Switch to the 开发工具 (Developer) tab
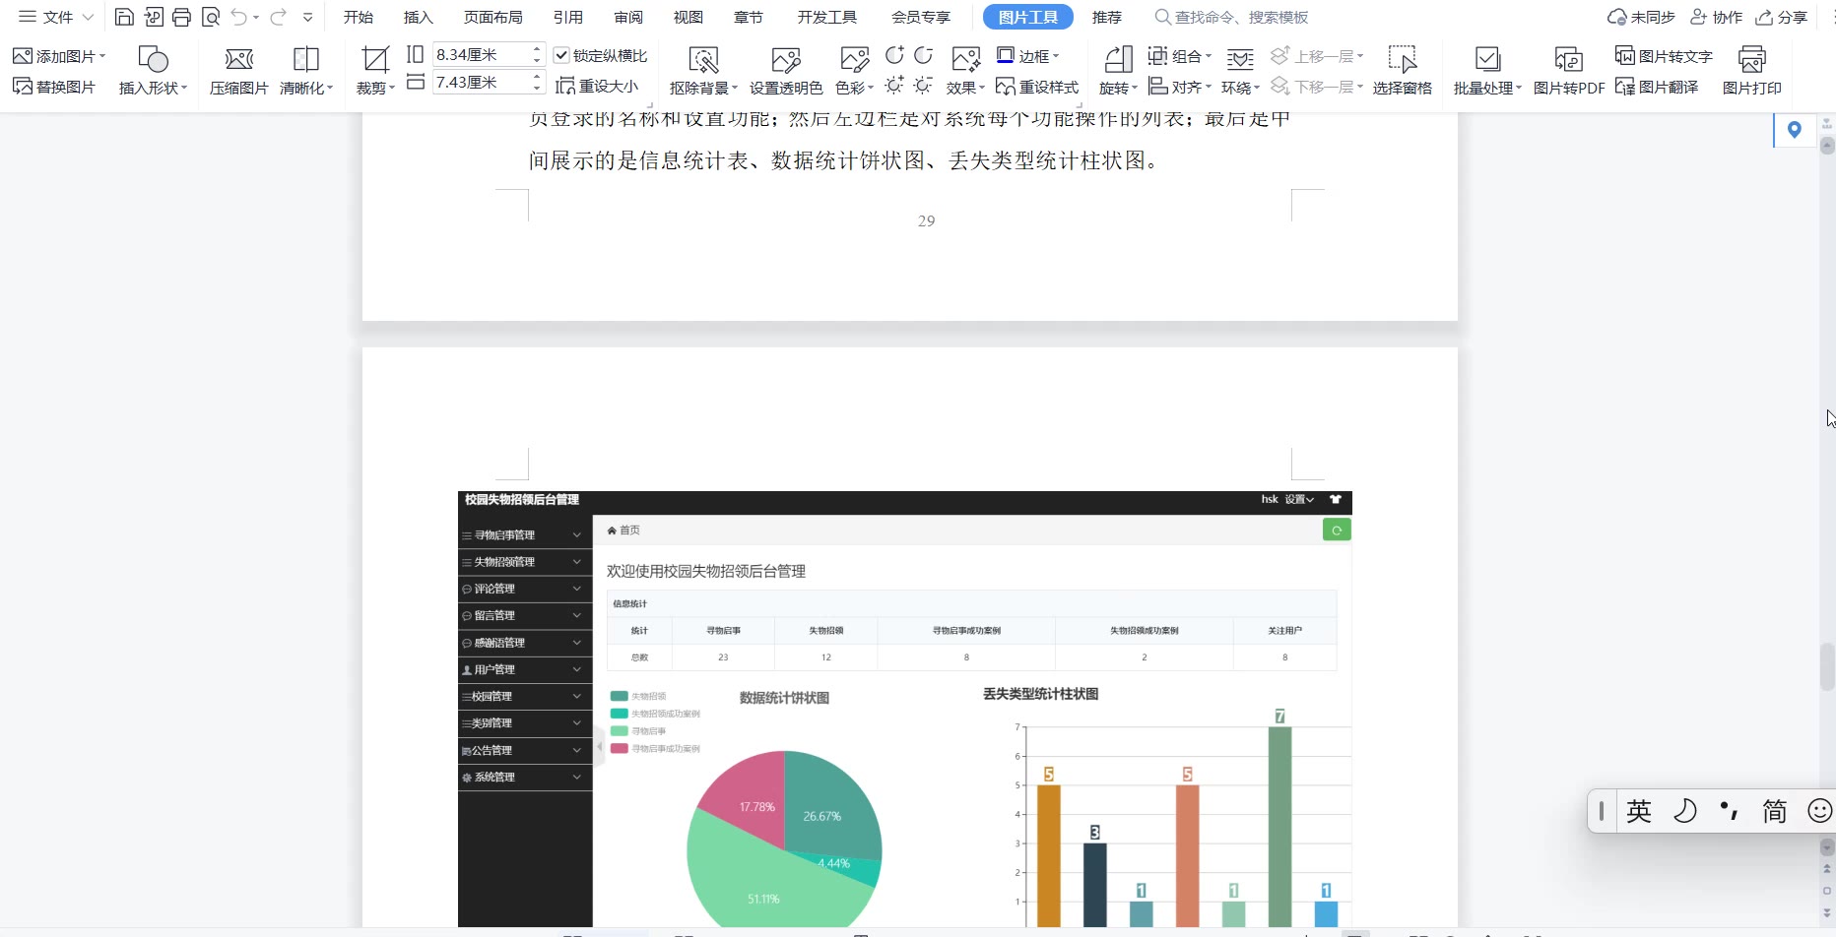1836x937 pixels. pyautogui.click(x=827, y=17)
